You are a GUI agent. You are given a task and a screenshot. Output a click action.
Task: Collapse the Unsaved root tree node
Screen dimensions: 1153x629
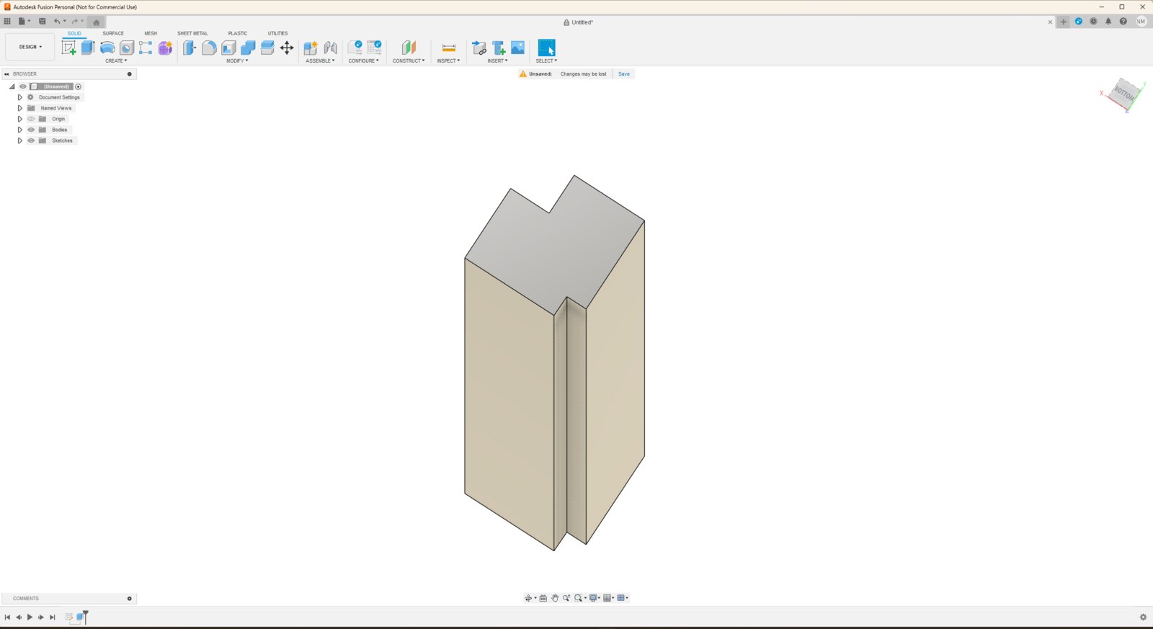[x=12, y=86]
